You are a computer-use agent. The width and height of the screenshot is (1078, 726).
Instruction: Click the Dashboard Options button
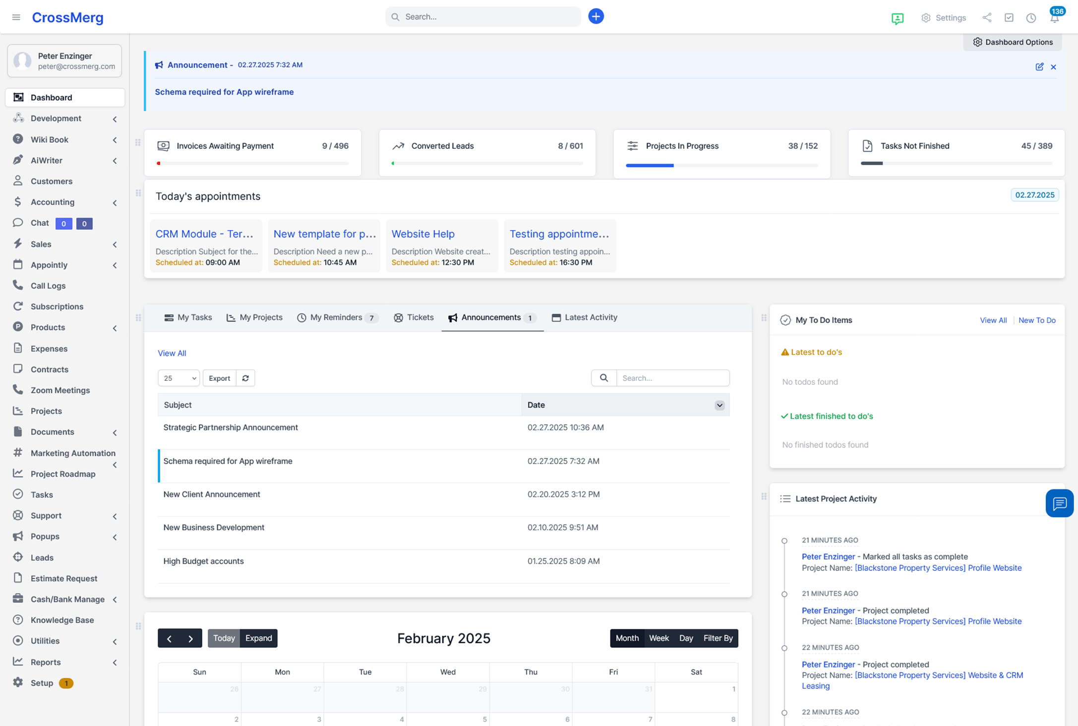tap(1013, 42)
